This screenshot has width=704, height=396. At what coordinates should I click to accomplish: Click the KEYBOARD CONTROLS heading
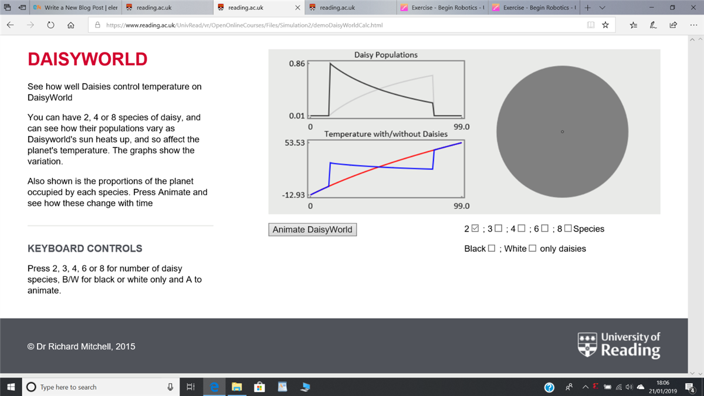(x=85, y=248)
